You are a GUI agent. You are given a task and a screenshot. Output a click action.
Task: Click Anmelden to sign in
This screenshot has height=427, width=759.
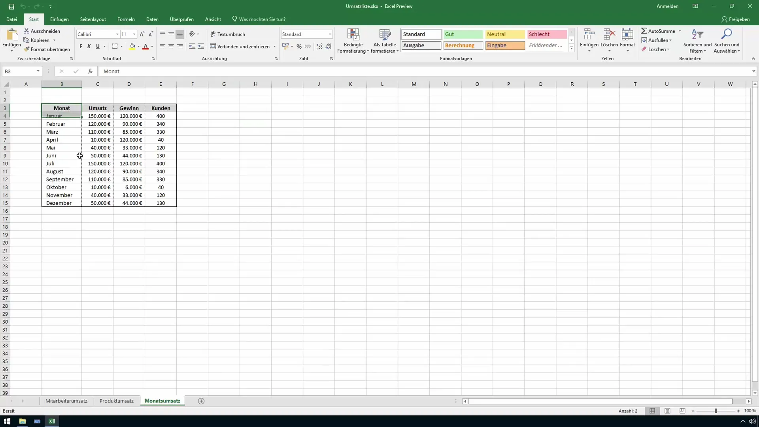667,6
